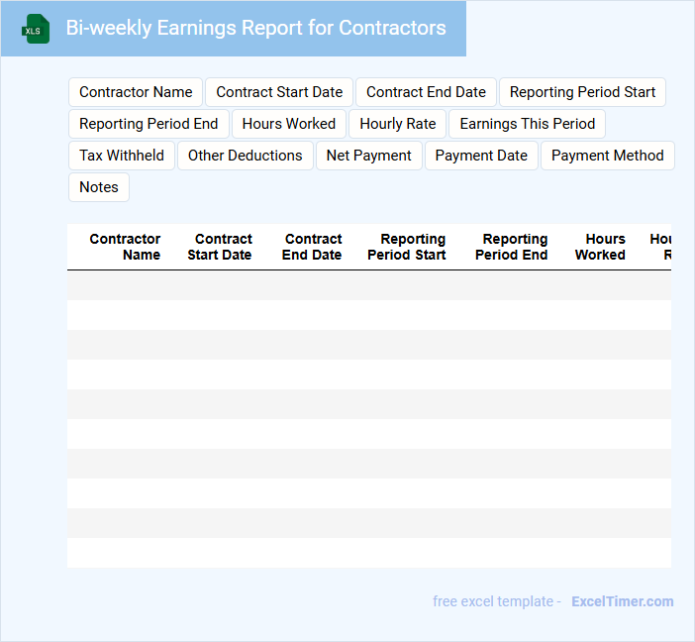The width and height of the screenshot is (695, 642).
Task: Open the ExcelTimer.com link
Action: pyautogui.click(x=623, y=601)
